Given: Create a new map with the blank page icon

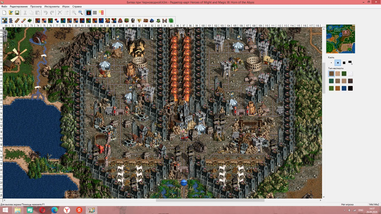Looking at the screenshot, I should (x=4, y=12).
